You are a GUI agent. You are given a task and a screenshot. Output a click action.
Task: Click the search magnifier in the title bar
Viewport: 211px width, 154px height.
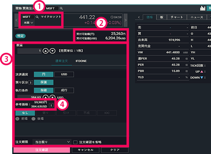61,8
